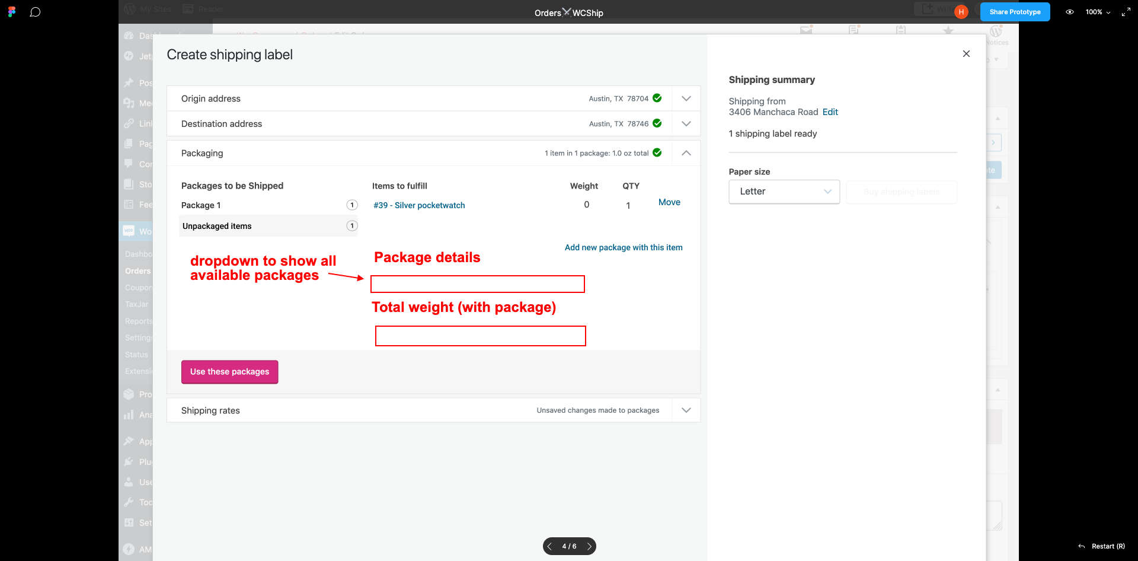Open the #39 - Silver pocketwatch link
Viewport: 1138px width, 561px height.
point(419,205)
